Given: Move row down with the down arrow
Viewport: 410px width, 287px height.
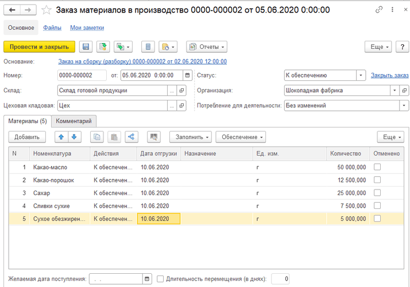Looking at the screenshot, I should [x=74, y=137].
